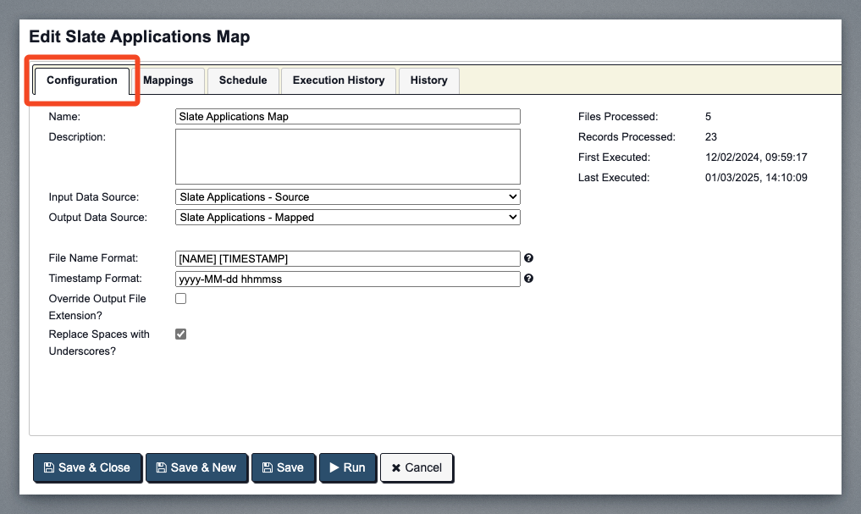Expand the Output Data Source dropdown
861x514 pixels.
point(347,218)
